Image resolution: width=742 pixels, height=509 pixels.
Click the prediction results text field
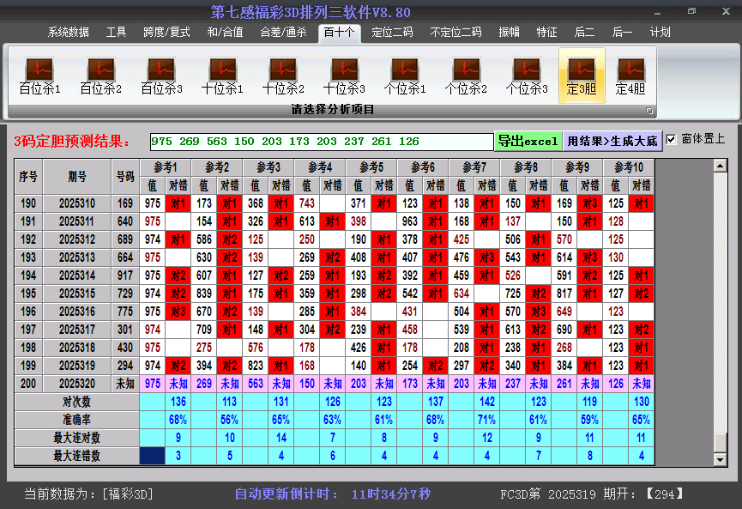click(322, 142)
